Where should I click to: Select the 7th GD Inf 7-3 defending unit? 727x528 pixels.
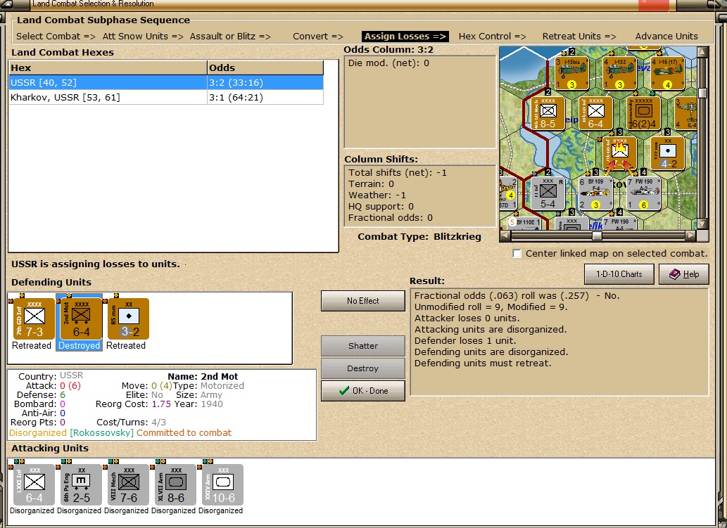click(x=34, y=318)
